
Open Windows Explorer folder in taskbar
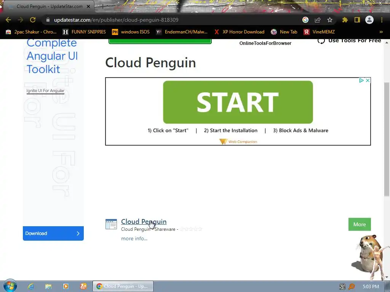point(48,286)
